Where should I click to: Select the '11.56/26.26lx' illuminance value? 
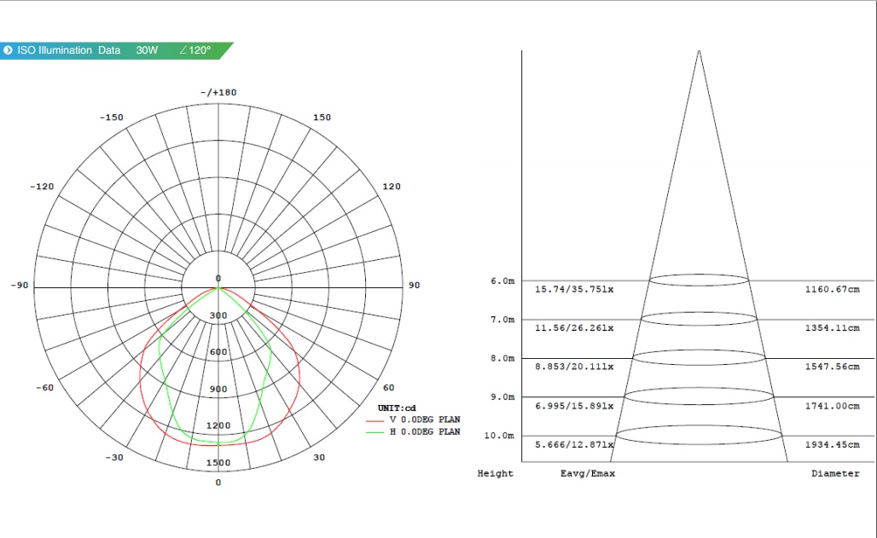click(x=574, y=327)
